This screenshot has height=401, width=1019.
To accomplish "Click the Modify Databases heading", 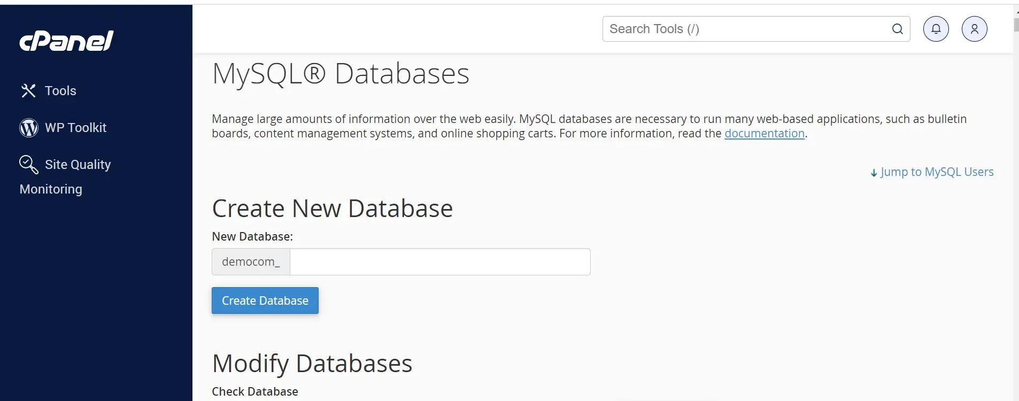I will [x=312, y=364].
